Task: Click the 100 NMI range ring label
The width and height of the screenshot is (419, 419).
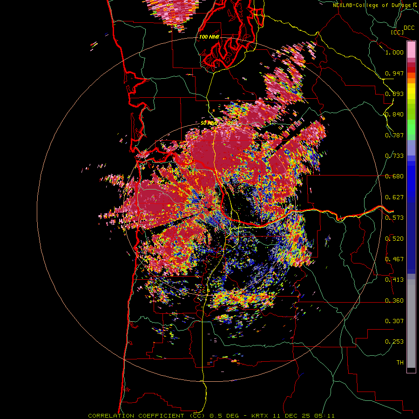Action: pos(209,37)
